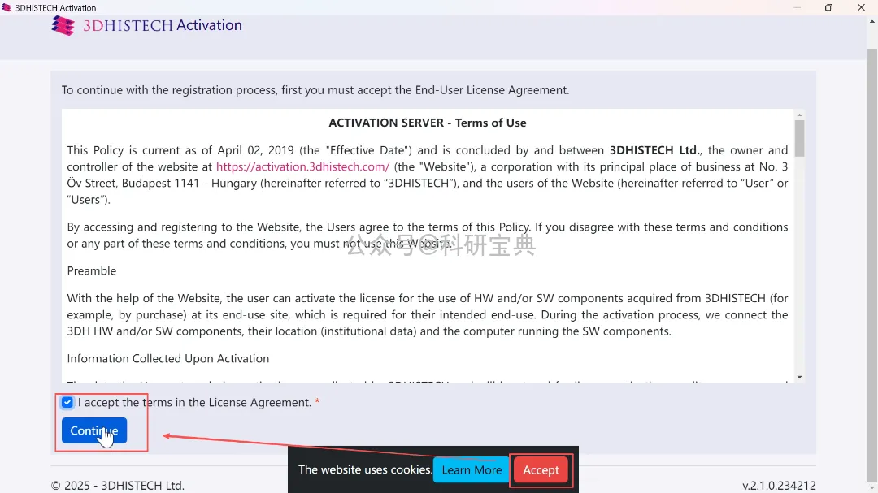
Task: Click the license text scroll down arrow
Action: [800, 377]
